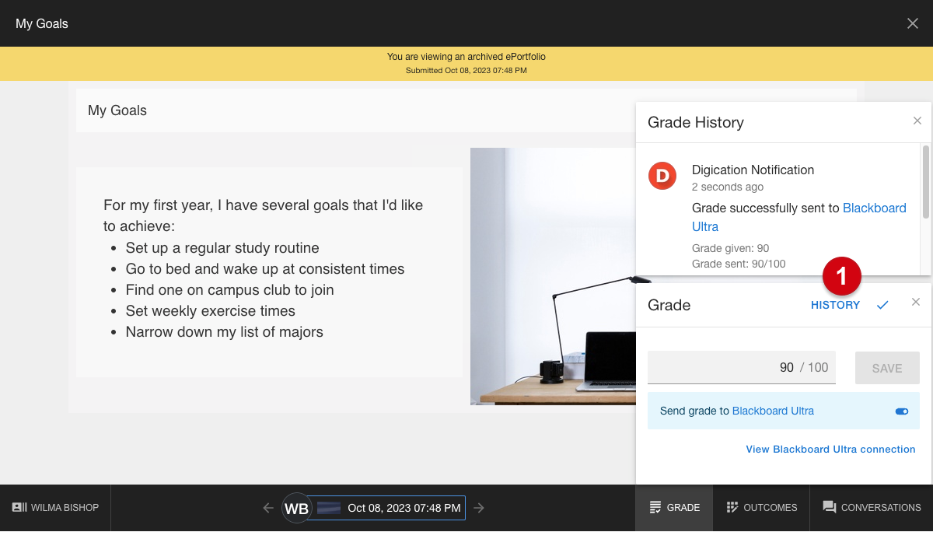Open View Blackboard Ultra connection link

click(x=830, y=449)
